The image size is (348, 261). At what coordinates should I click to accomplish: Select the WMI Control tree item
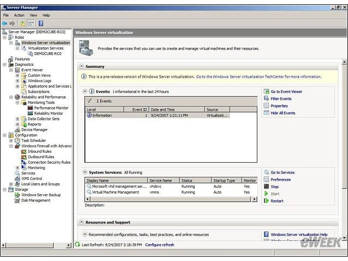[x=32, y=178]
